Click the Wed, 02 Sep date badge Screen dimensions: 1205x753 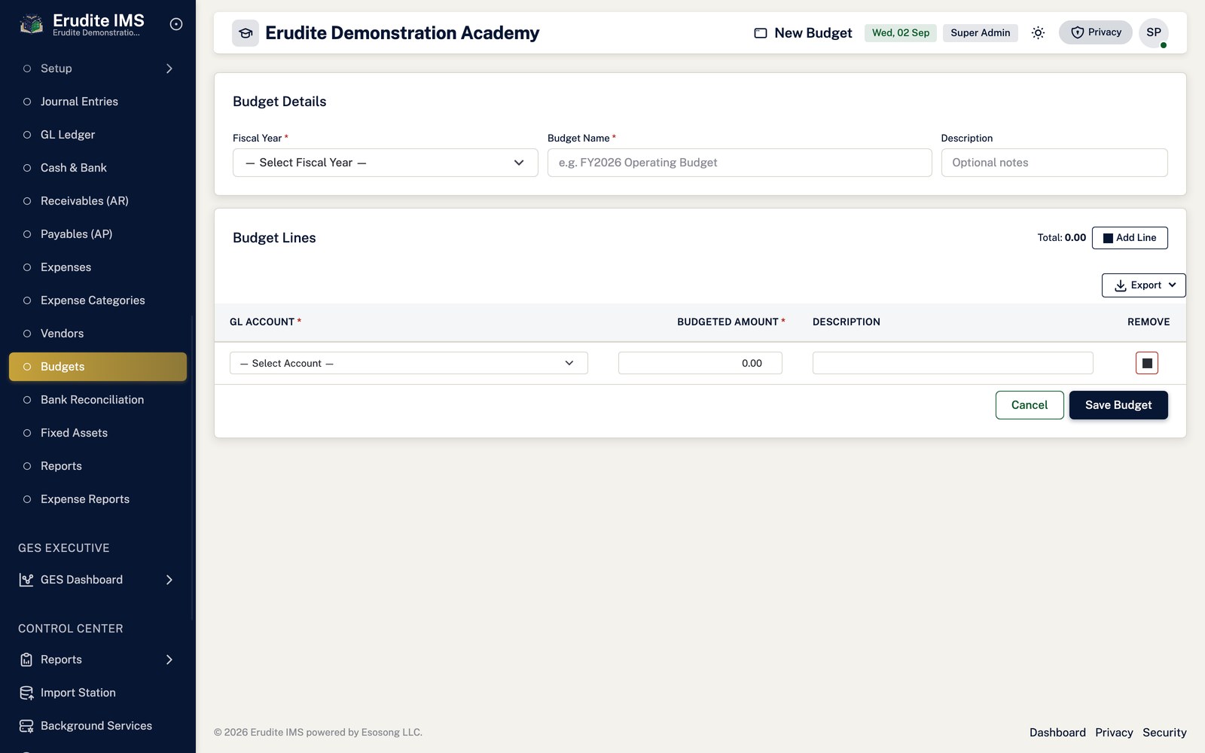901,32
